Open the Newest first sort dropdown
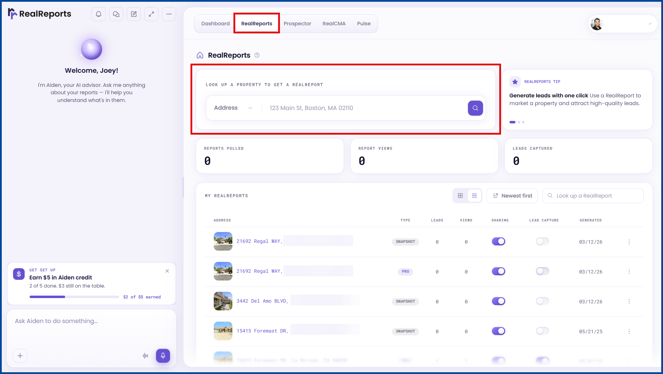Viewport: 663px width, 374px height. pyautogui.click(x=512, y=196)
